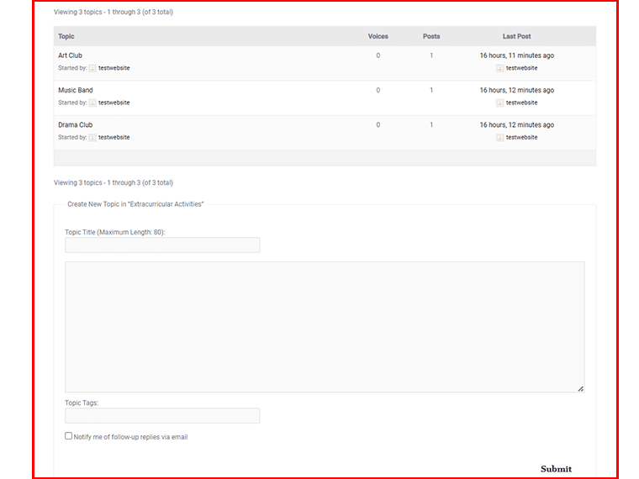Open Art Club's 16 hours, 11 minutes ago link

tap(517, 55)
